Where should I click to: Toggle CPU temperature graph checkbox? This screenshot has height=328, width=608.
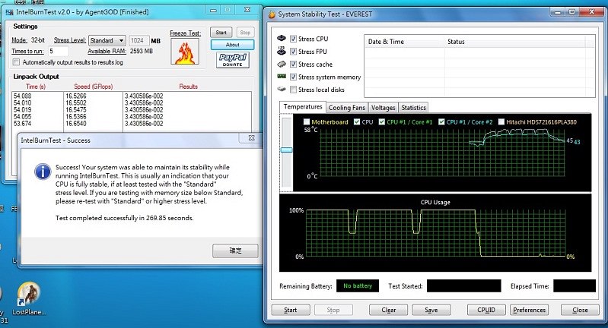(357, 121)
